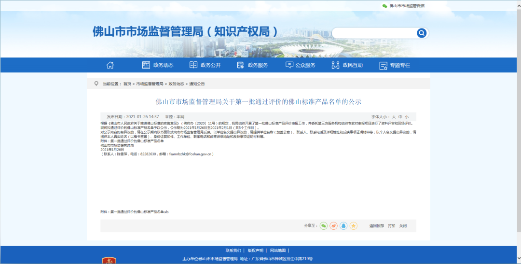The image size is (521, 264).
Task: Click the 2021年1月26日 date line in article
Action: [x=112, y=150]
